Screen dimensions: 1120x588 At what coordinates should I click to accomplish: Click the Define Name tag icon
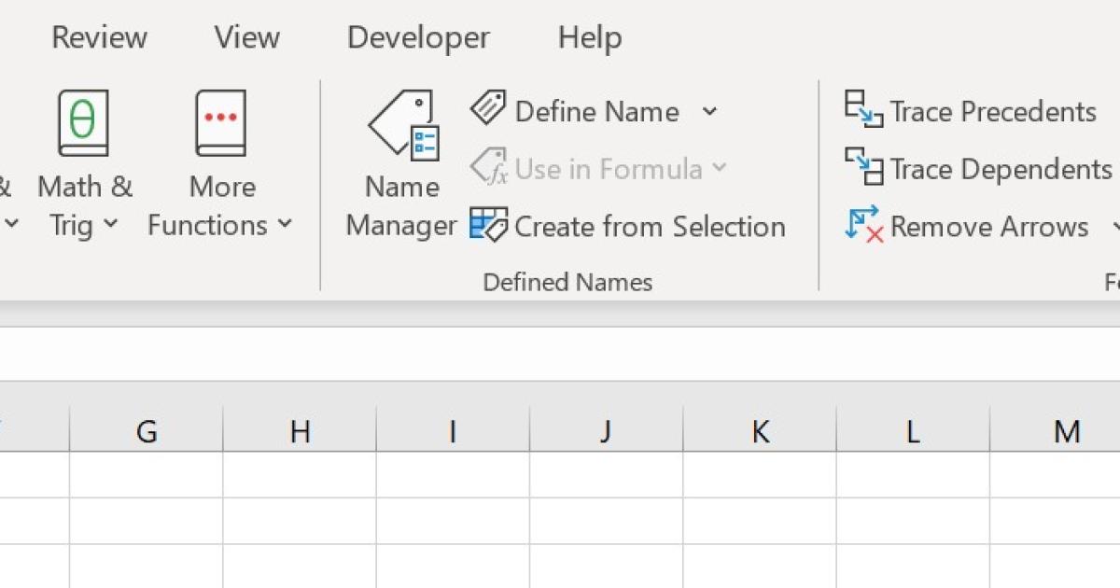[x=487, y=109]
